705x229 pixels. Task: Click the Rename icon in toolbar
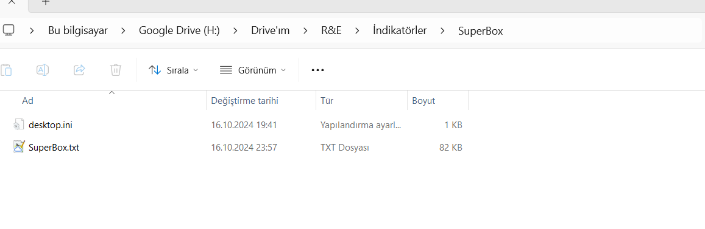click(x=42, y=70)
